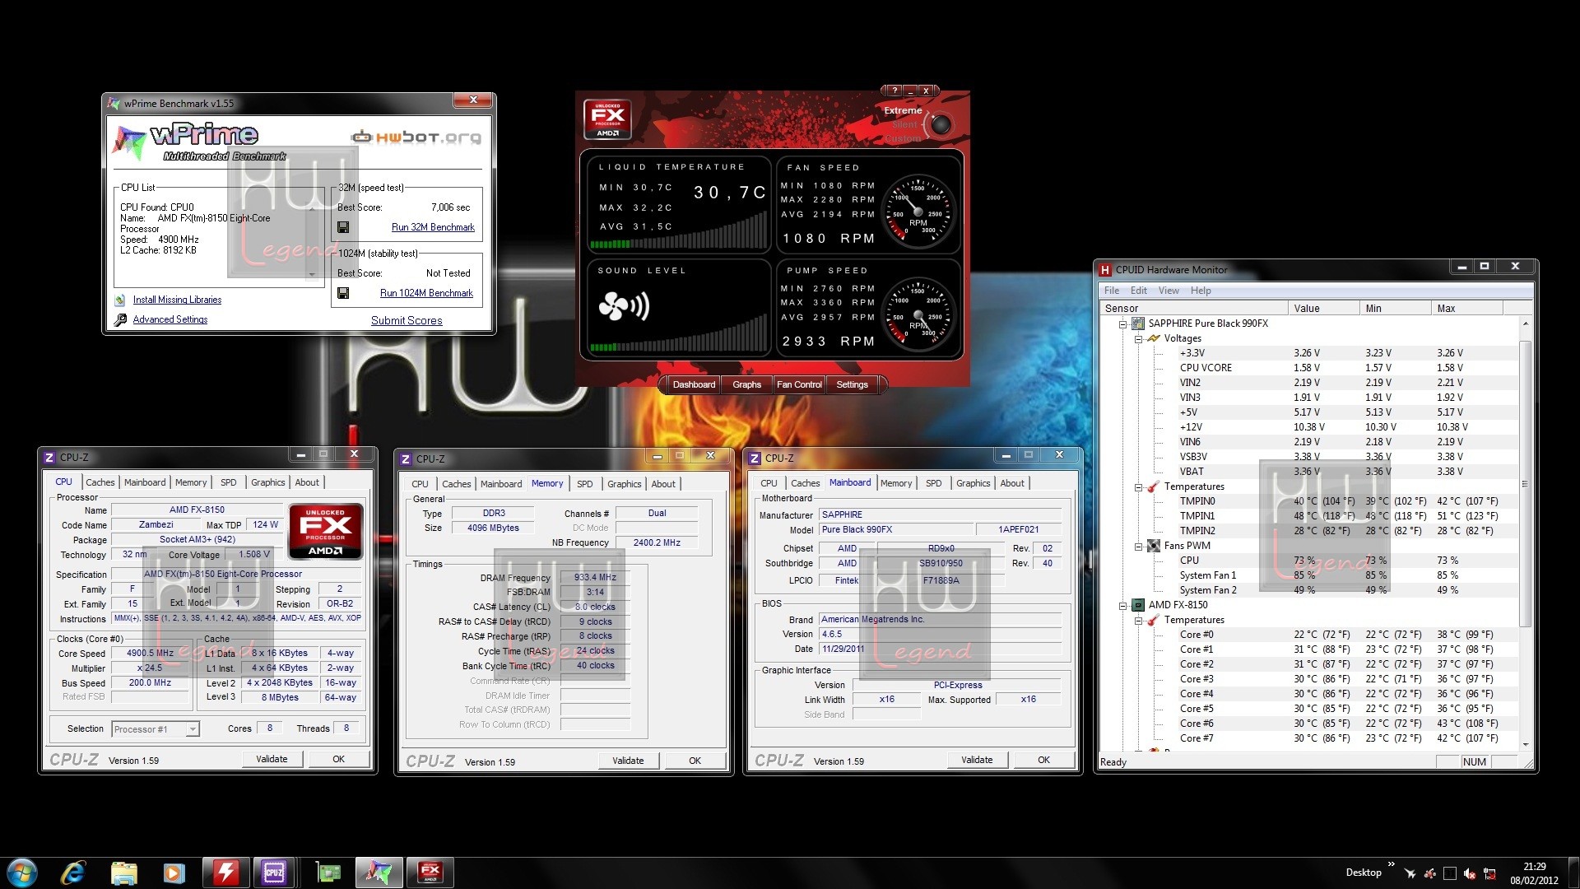1580x889 pixels.
Task: Click the Fans PWM icon in Hardware Monitor
Action: point(1154,546)
